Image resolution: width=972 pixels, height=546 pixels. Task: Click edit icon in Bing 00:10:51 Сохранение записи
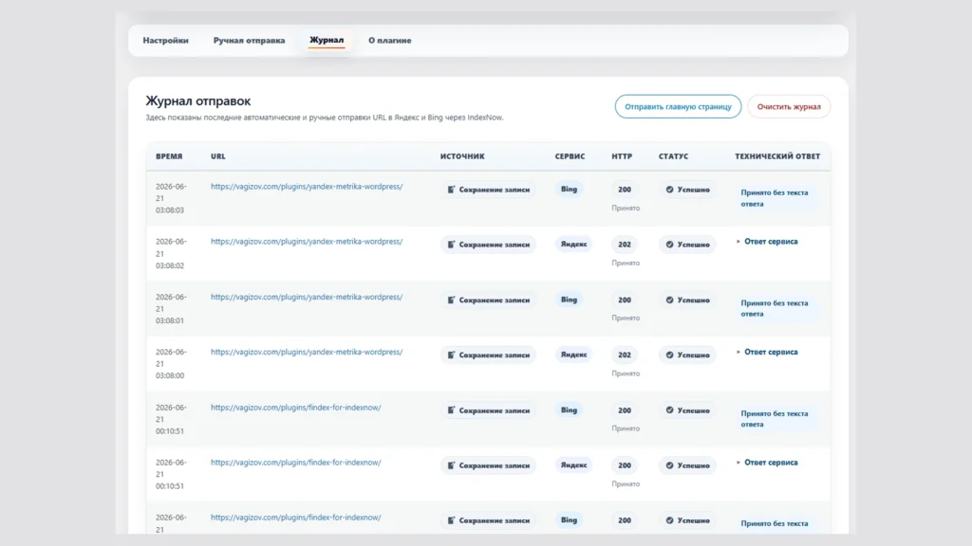[x=451, y=410]
